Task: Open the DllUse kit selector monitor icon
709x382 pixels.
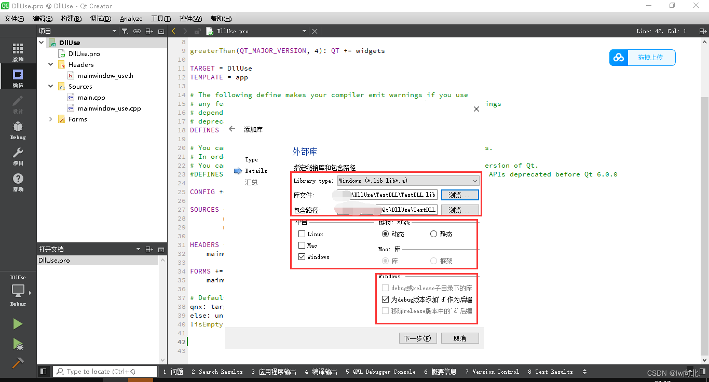Action: [x=18, y=291]
